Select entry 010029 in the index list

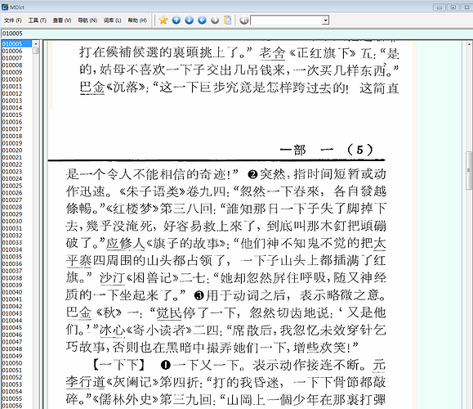[x=12, y=214]
